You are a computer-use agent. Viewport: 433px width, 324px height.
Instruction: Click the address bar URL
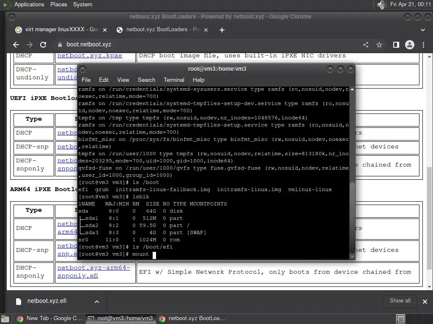(x=89, y=44)
